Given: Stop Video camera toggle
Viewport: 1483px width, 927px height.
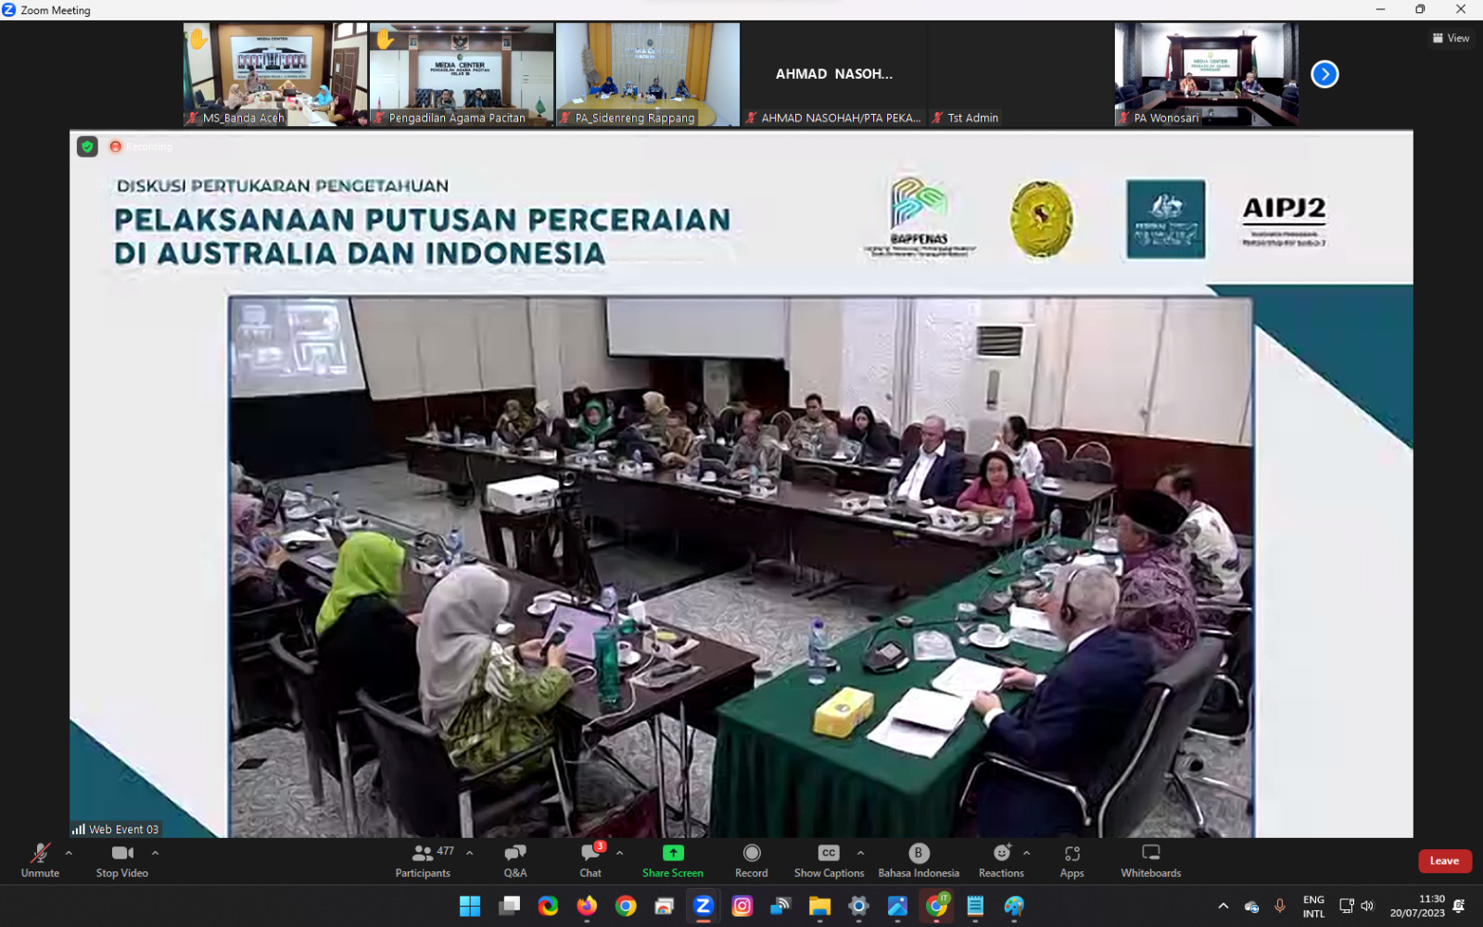Looking at the screenshot, I should pyautogui.click(x=121, y=859).
